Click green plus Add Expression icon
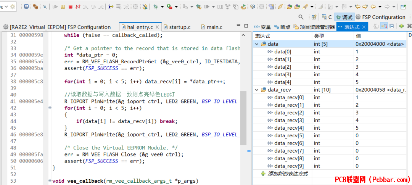The width and height of the screenshot is (412, 185). point(401,26)
